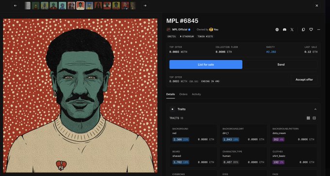330x176 pixels.
Task: Select the yellow-shirt blue background thumbnail
Action: click(89, 6)
